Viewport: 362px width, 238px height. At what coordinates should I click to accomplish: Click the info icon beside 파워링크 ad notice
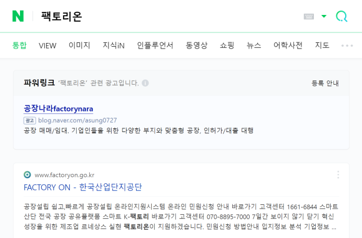tap(145, 83)
